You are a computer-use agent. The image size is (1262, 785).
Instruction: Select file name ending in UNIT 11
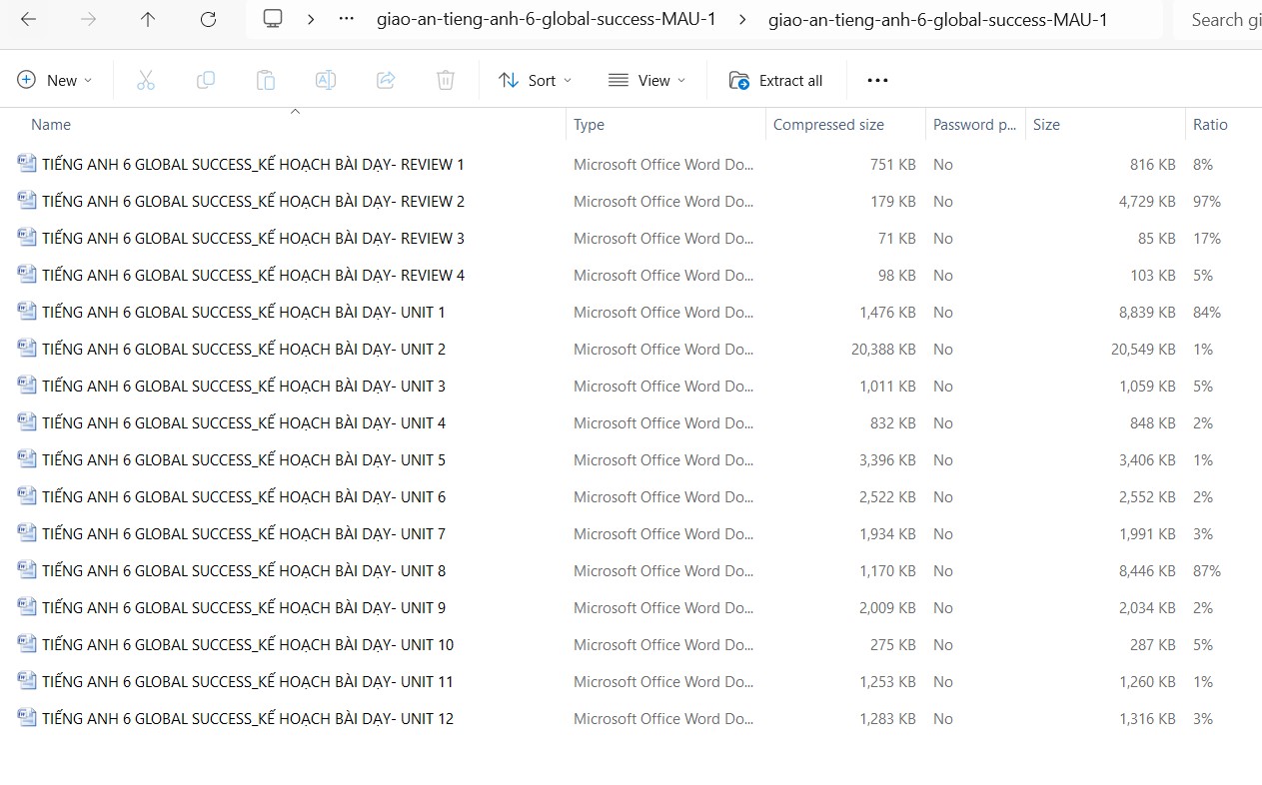[248, 681]
